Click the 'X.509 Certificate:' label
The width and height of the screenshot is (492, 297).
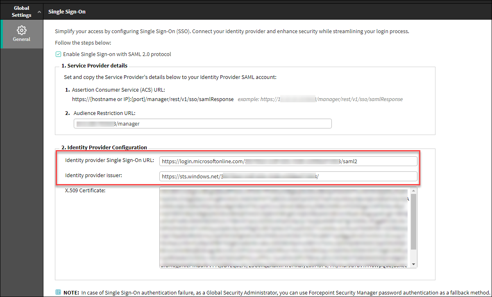click(x=85, y=190)
